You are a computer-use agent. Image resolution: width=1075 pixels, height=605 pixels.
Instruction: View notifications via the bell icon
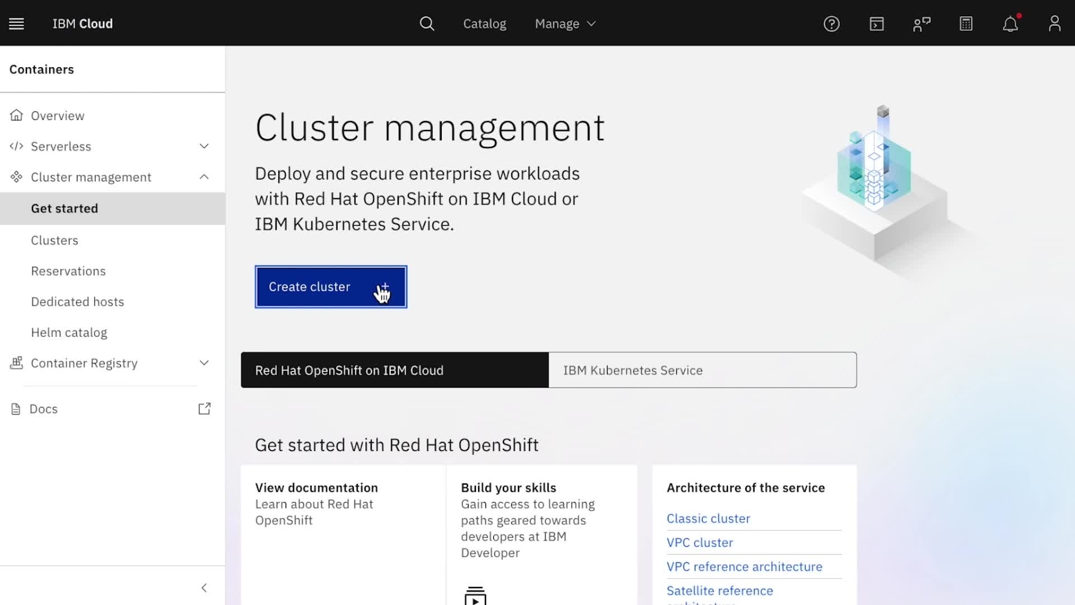[x=1010, y=24]
